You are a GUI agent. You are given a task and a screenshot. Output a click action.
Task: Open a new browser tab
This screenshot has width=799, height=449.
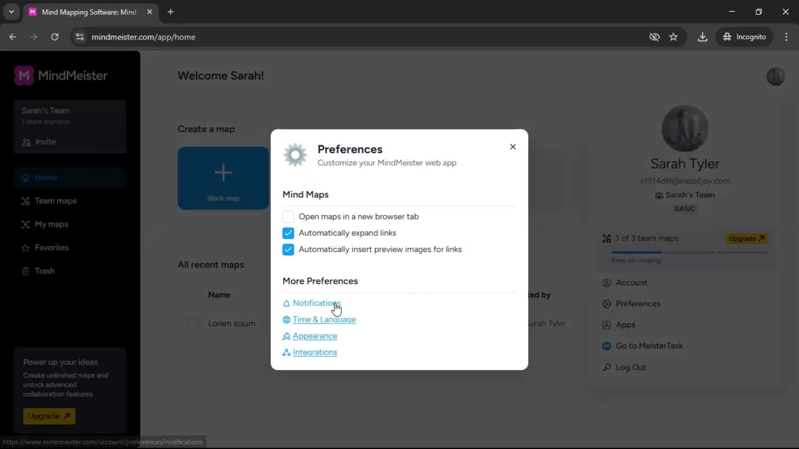pos(171,12)
